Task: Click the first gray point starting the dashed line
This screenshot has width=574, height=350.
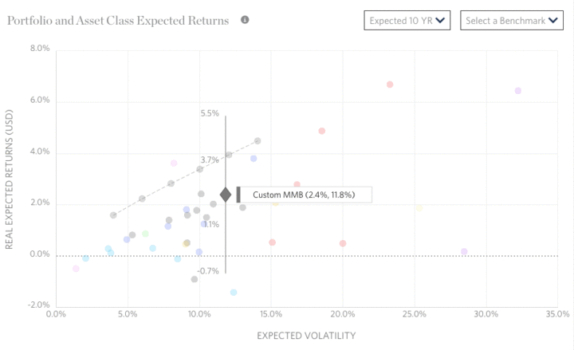Action: [113, 215]
